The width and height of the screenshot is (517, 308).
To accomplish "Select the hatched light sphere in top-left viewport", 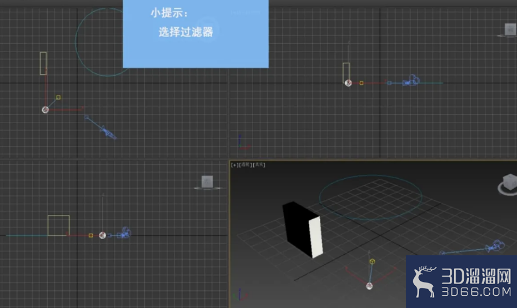I will (x=45, y=110).
